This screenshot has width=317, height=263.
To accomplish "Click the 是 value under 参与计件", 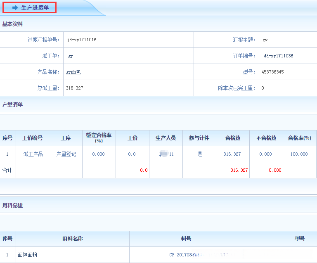I will pyautogui.click(x=200, y=154).
